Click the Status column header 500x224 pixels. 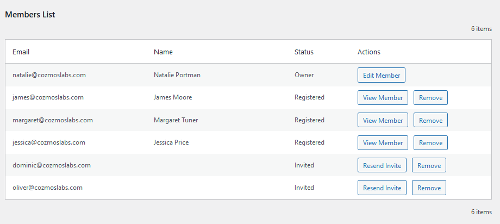[304, 52]
